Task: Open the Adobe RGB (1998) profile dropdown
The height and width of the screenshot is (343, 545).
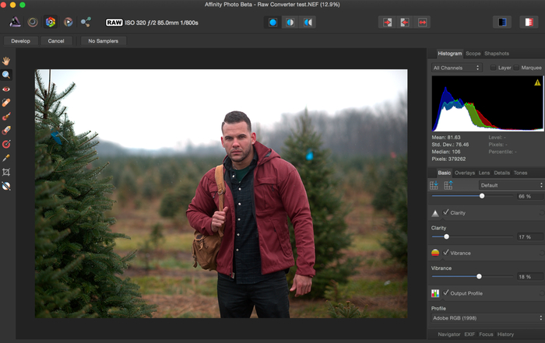Action: pyautogui.click(x=487, y=318)
